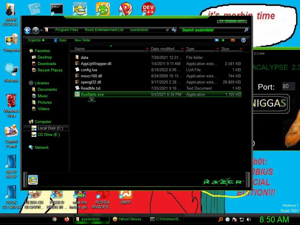Create a New folder from toolbar
Viewport: 300px width, 225px height.
pos(82,40)
